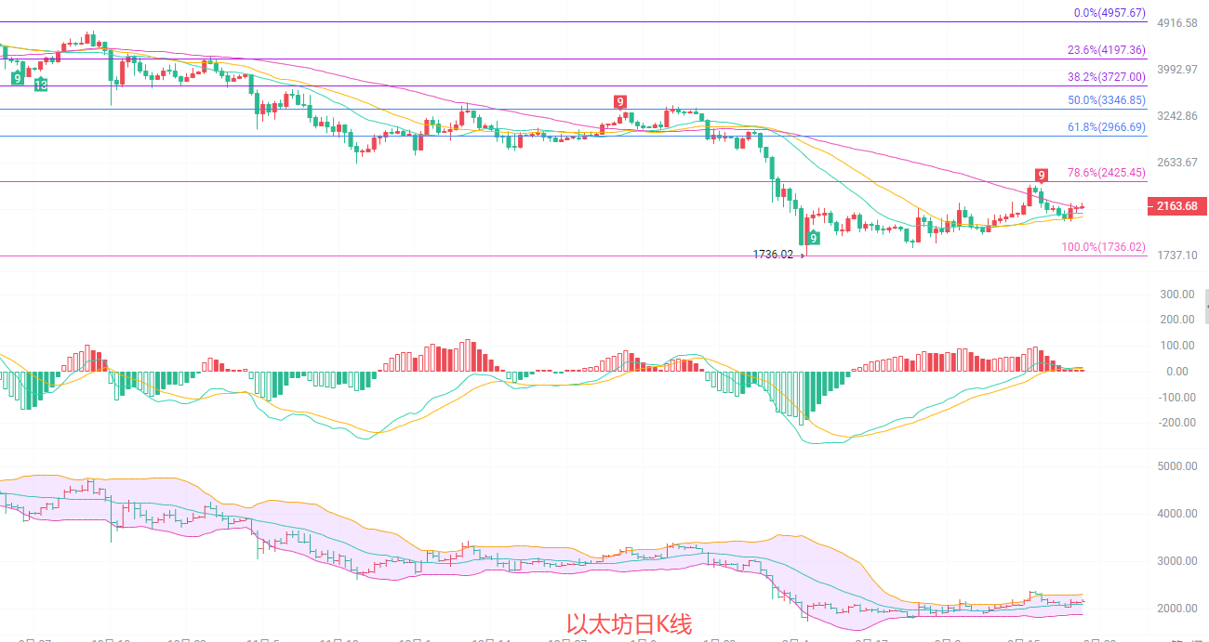The height and width of the screenshot is (642, 1209).
Task: Select the 23.6%(4197.36) Fibonacci level label
Action: coord(1106,50)
